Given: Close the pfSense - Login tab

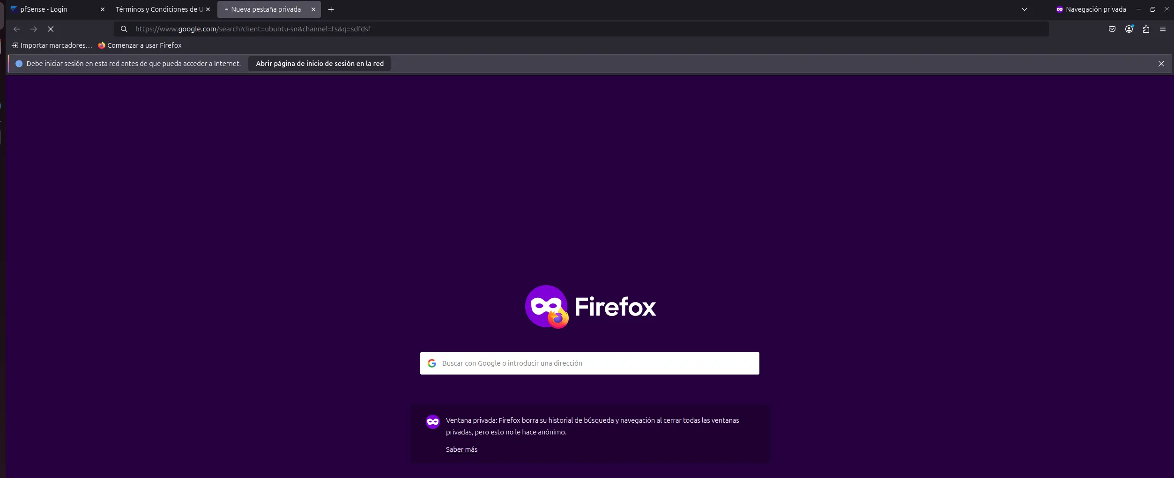Looking at the screenshot, I should coord(103,9).
